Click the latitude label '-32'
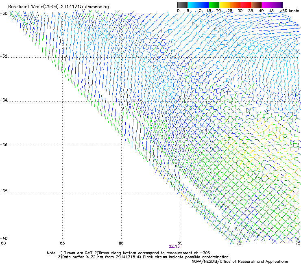Image resolution: width=301 pixels, height=264 pixels. (x=4, y=56)
